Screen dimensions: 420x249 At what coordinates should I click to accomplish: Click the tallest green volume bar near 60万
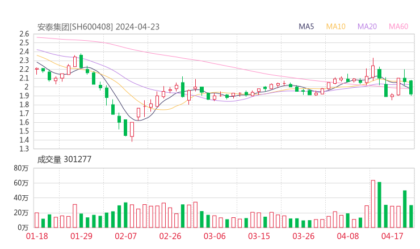(379, 205)
